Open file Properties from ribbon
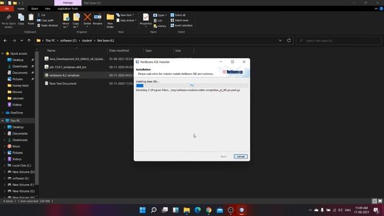 click(x=146, y=20)
